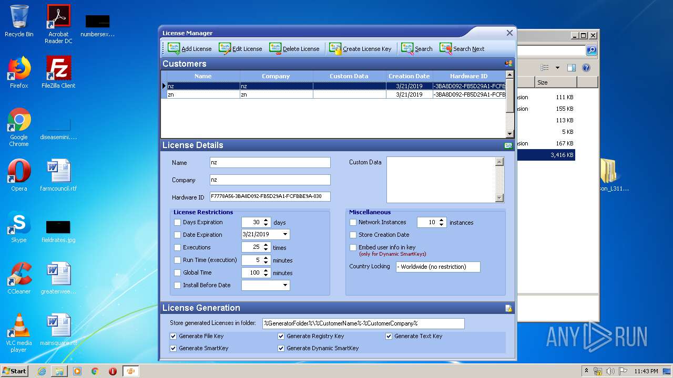This screenshot has height=378, width=673.
Task: Click the Hardware ID field
Action: 270,196
